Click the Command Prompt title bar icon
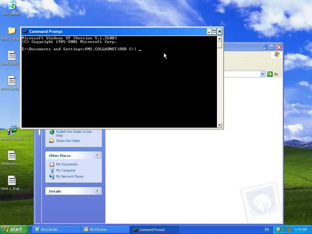Viewport: 312px width, 234px height. click(25, 31)
